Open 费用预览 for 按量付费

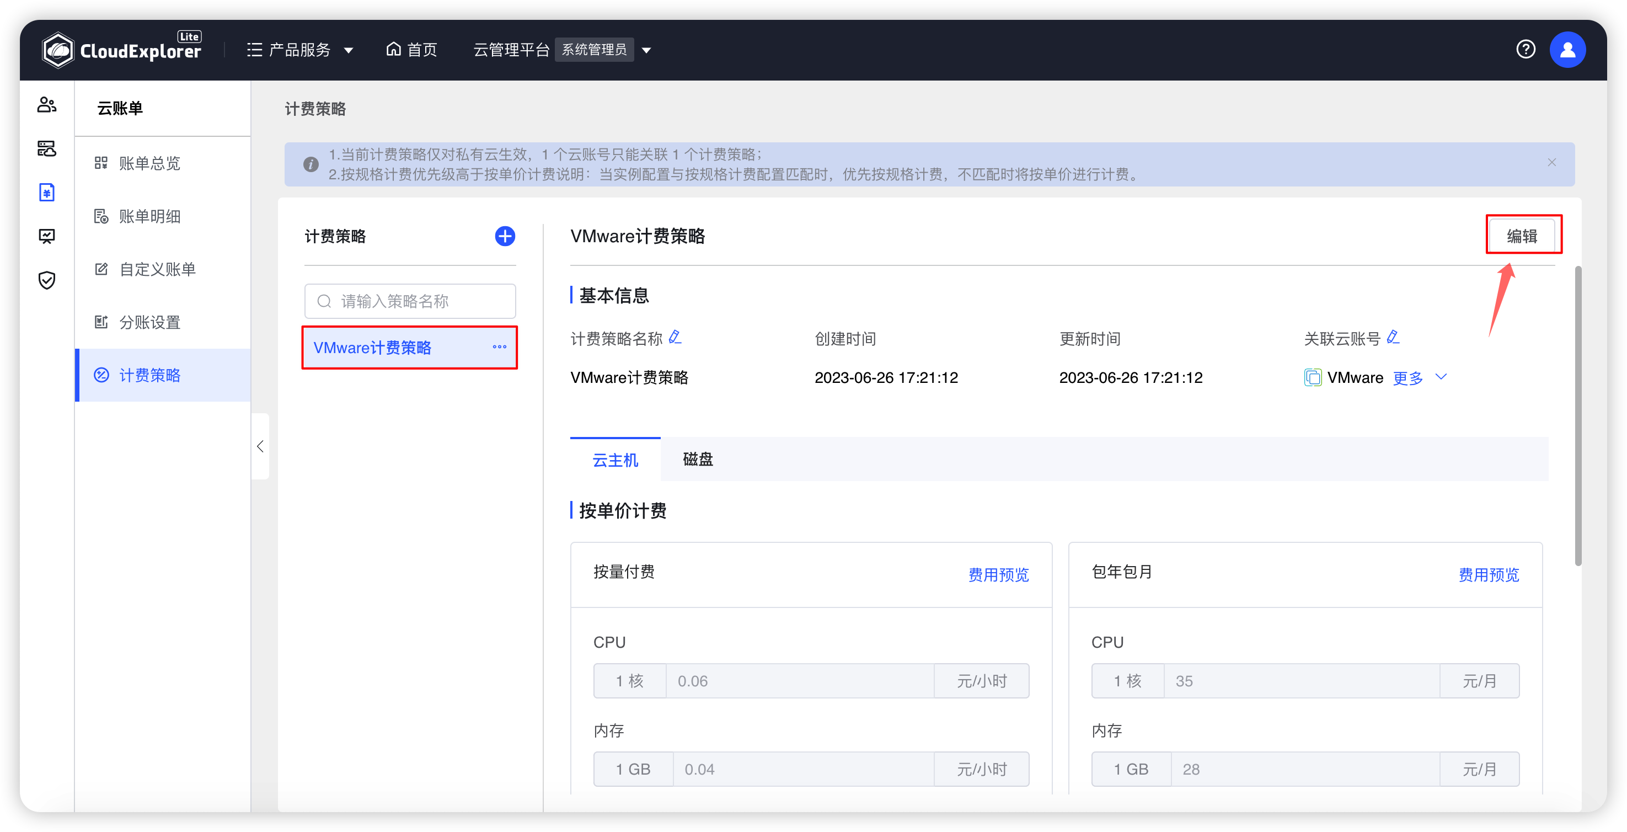pos(999,575)
